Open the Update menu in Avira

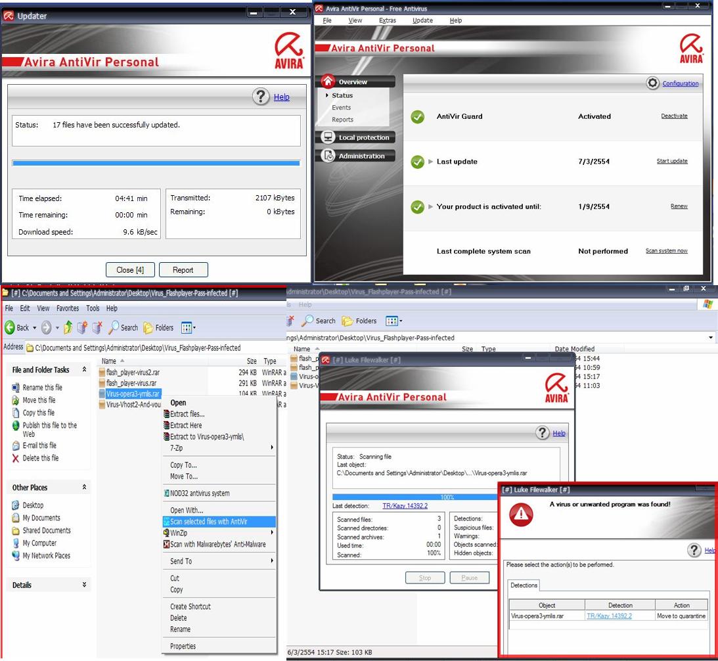422,20
